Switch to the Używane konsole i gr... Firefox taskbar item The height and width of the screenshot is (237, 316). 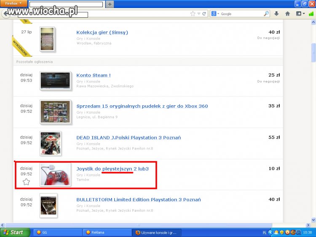[157, 232]
